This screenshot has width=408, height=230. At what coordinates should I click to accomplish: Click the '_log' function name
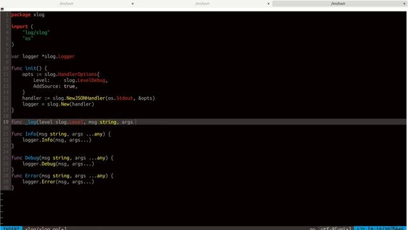[31, 122]
